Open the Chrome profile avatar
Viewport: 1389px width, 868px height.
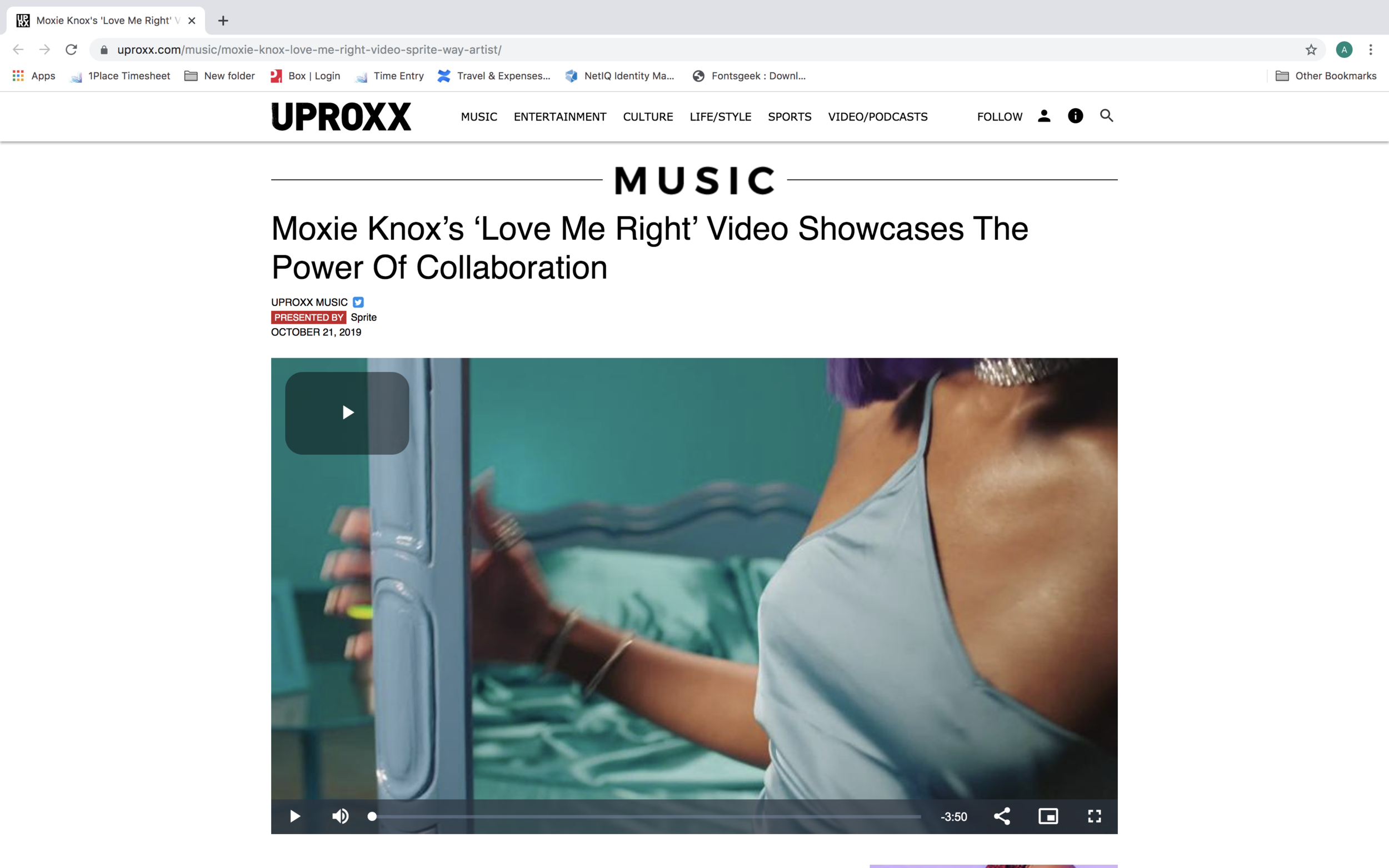pyautogui.click(x=1343, y=50)
